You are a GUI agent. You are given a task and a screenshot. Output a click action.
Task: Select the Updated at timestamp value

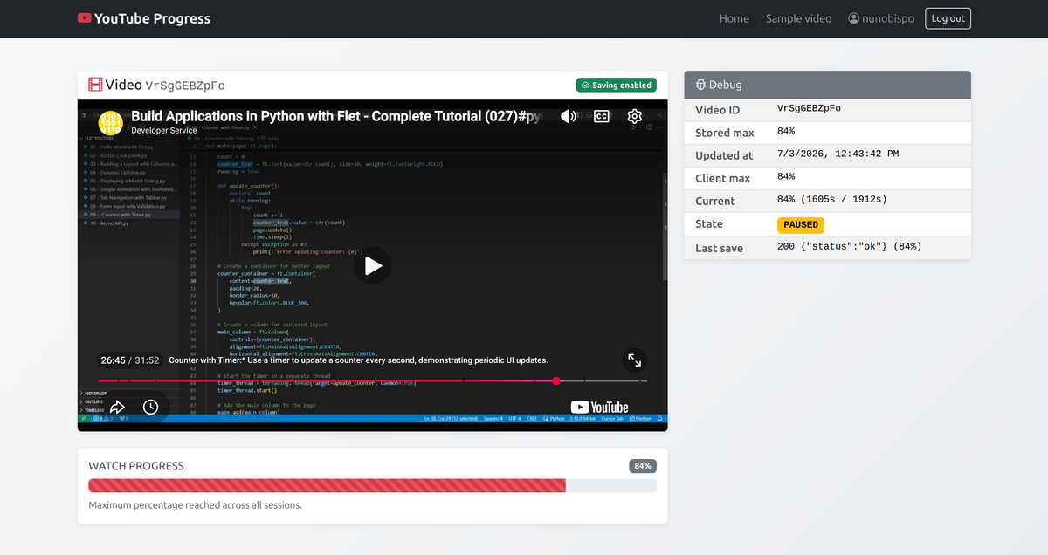[x=838, y=154]
